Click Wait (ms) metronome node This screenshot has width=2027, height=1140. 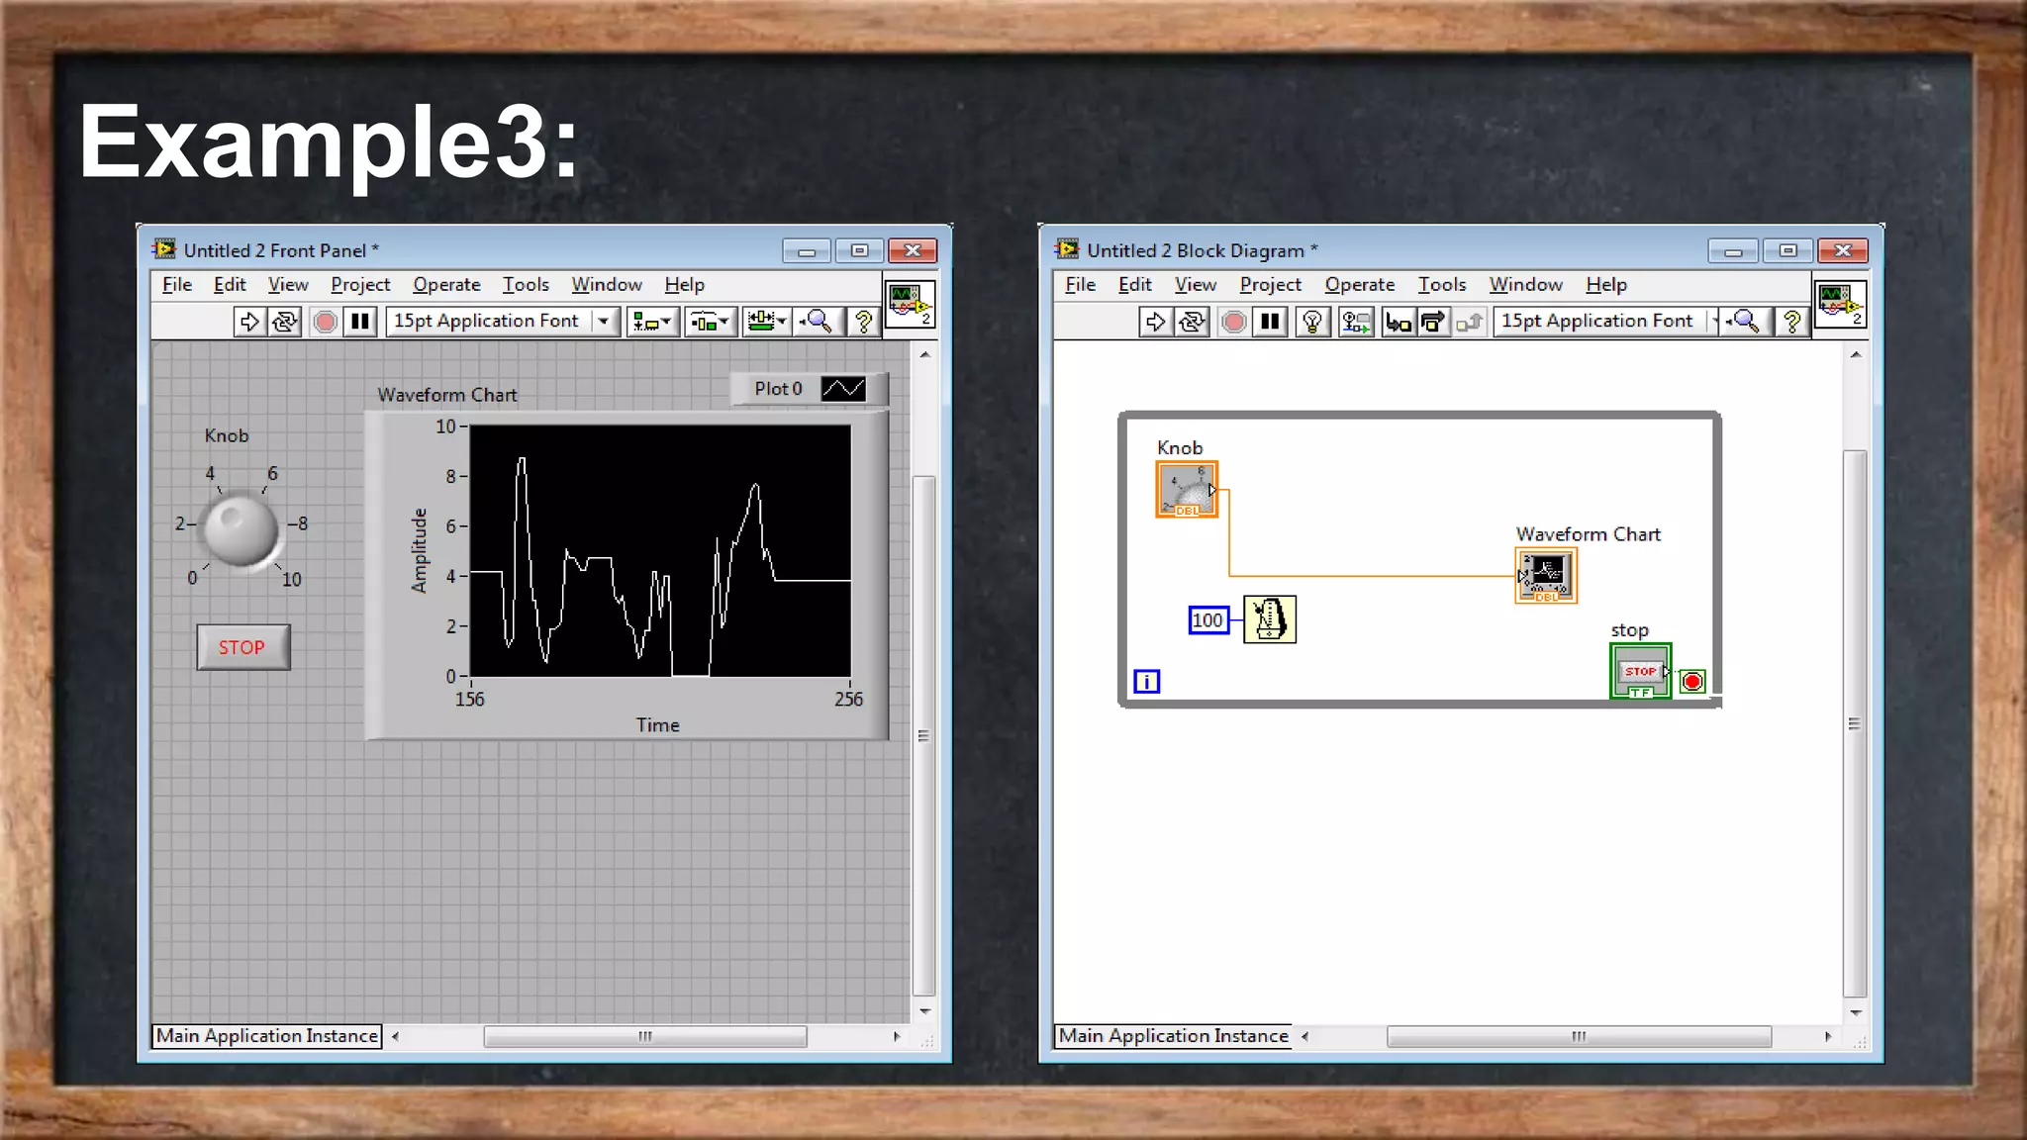click(1270, 619)
